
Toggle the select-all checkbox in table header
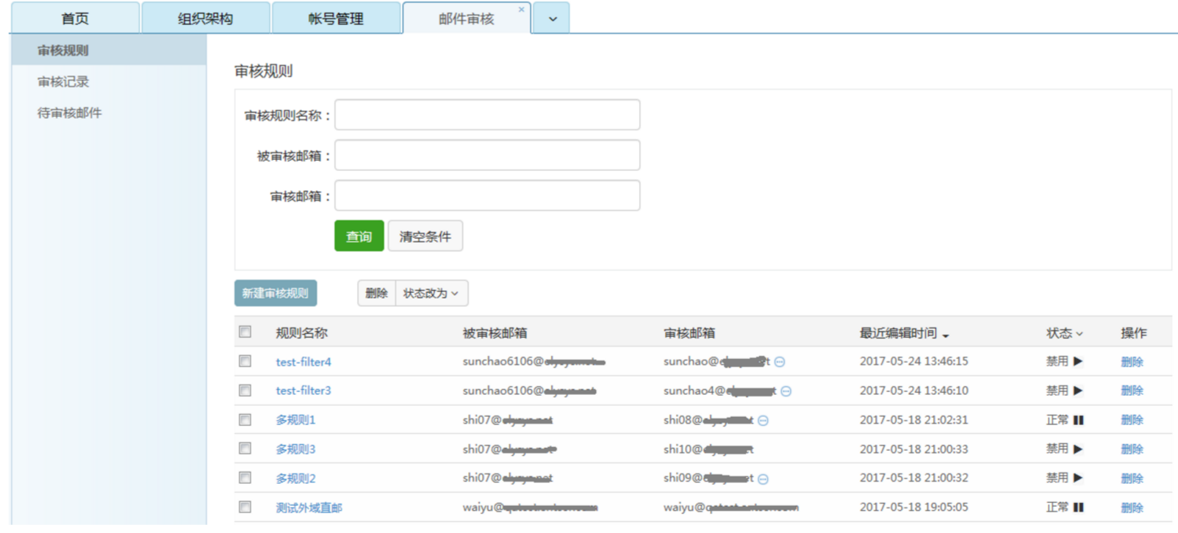[x=245, y=332]
